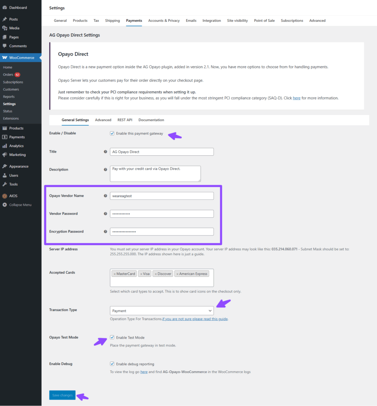Open WooCommerce Extensions submenu
The width and height of the screenshot is (377, 406).
11,118
